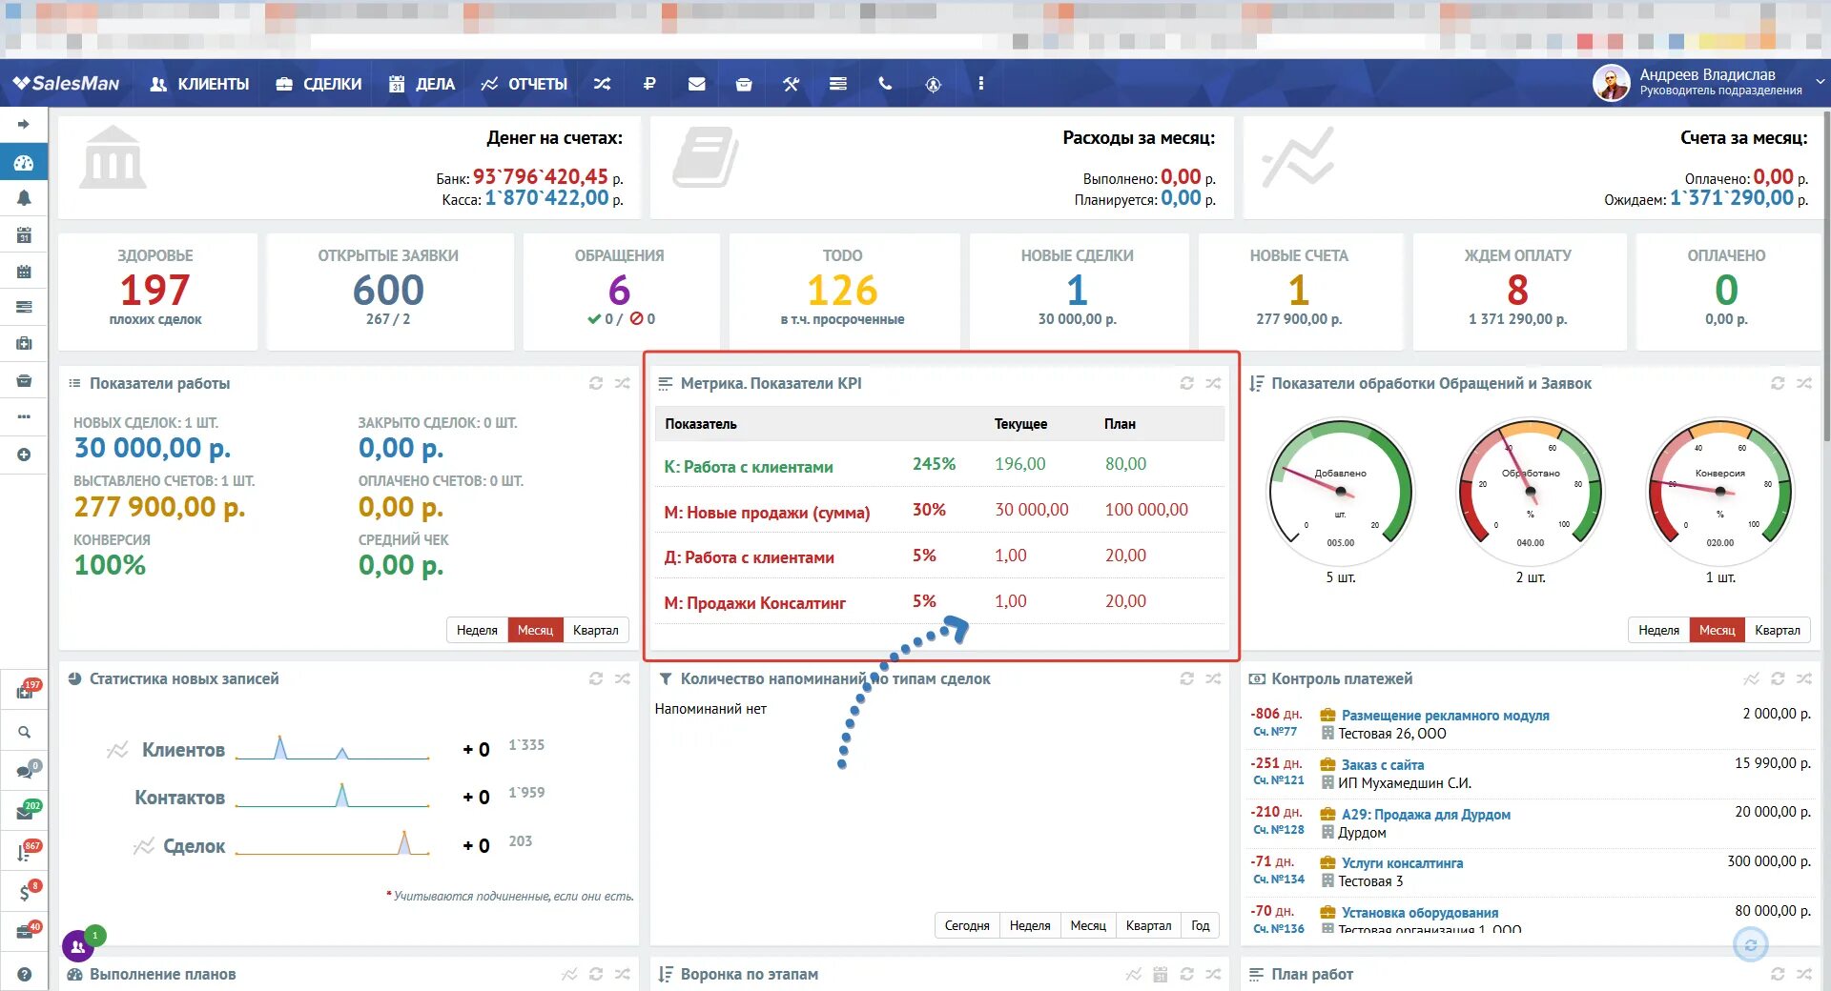Open the ЗДОРОВЬЕ 197 card
The image size is (1831, 991).
pos(156,291)
